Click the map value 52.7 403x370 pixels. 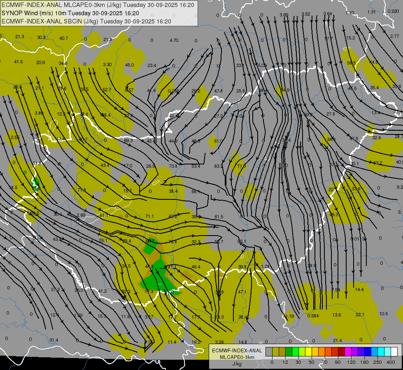pyautogui.click(x=107, y=90)
